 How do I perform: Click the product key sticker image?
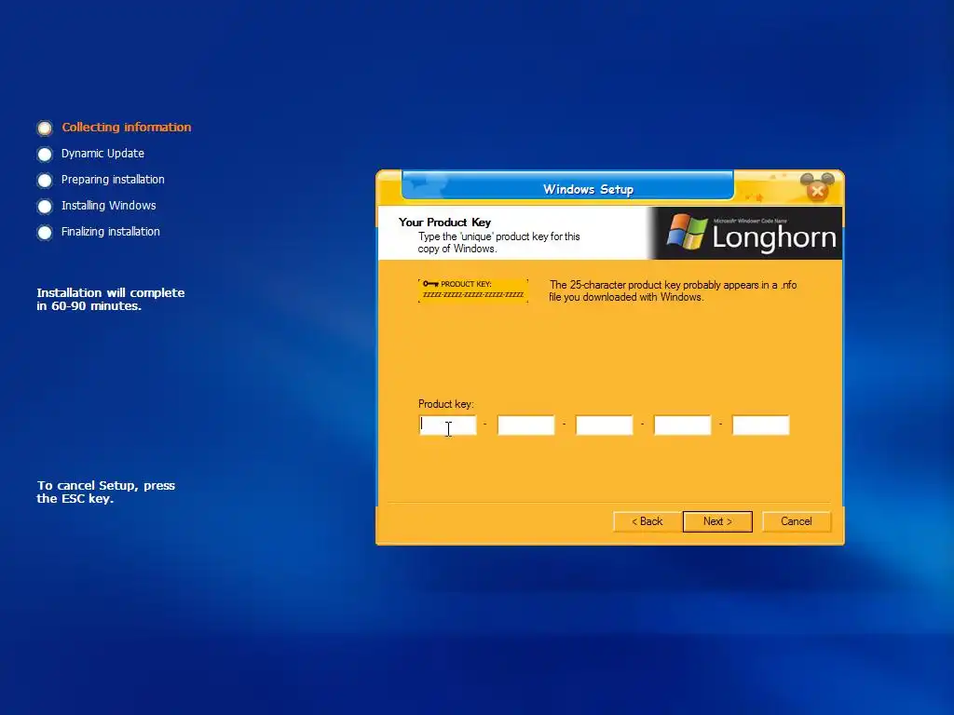pos(473,290)
